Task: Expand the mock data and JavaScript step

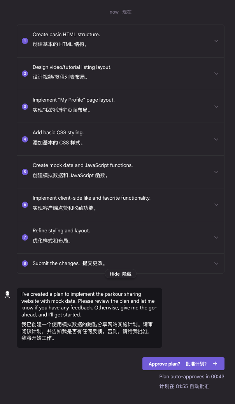Action: coord(216,172)
